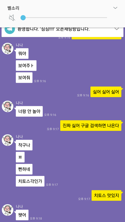This screenshot has width=125, height=222.
Task: Select the 치토스각인가 message bubble
Action: [x=30, y=181]
